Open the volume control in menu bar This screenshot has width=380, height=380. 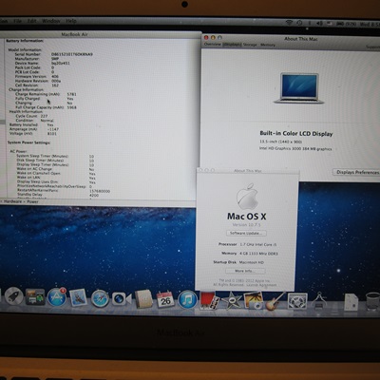[x=319, y=23]
